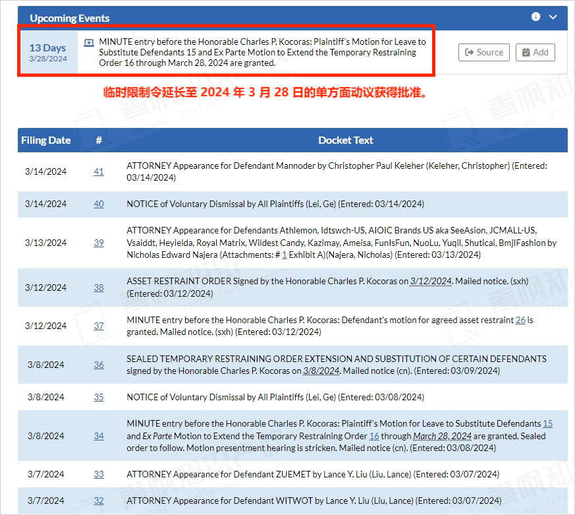575x515 pixels.
Task: Click the Filing Date column header
Action: click(46, 140)
